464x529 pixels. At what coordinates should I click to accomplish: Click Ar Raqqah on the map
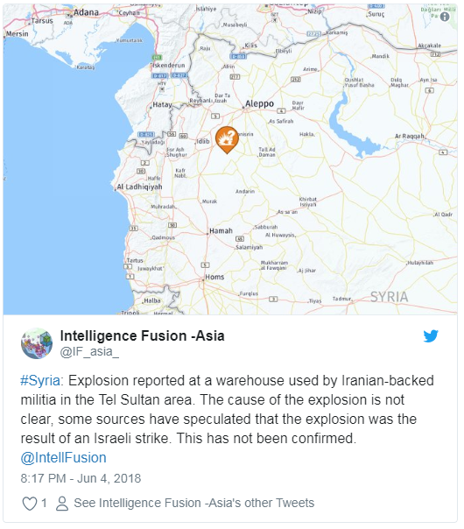pos(410,137)
